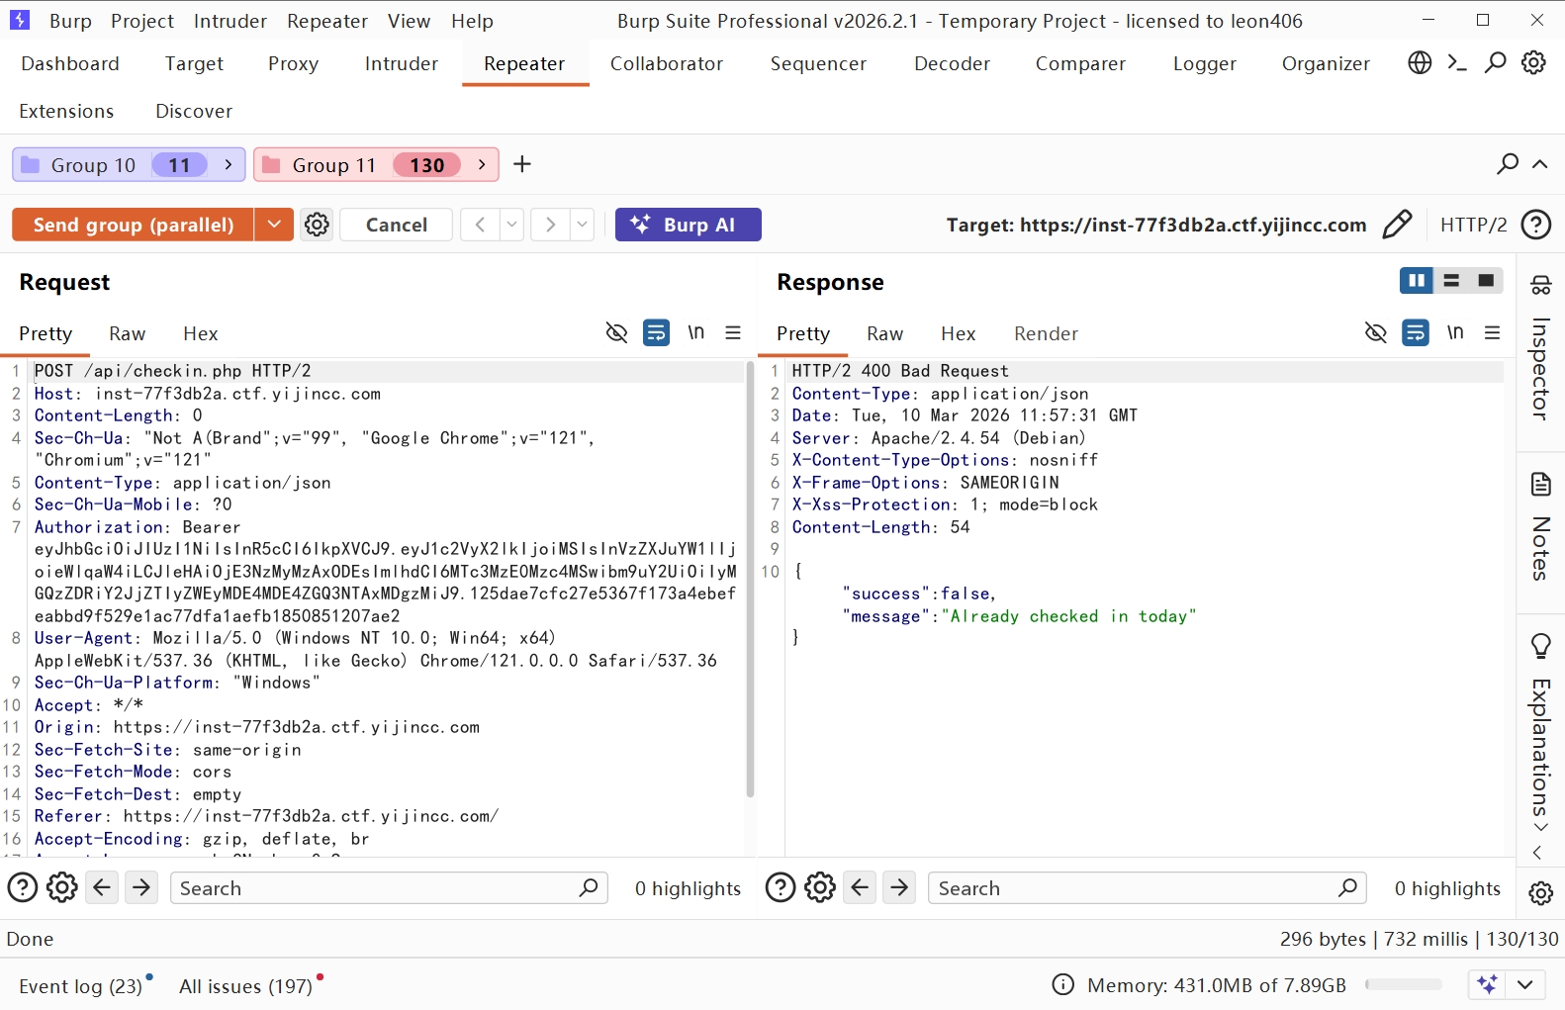Toggle request non-printable characters eye icon
This screenshot has width=1565, height=1010.
(x=616, y=333)
